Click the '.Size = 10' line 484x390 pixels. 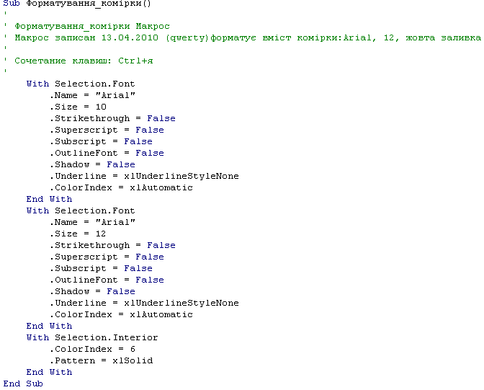tap(78, 107)
